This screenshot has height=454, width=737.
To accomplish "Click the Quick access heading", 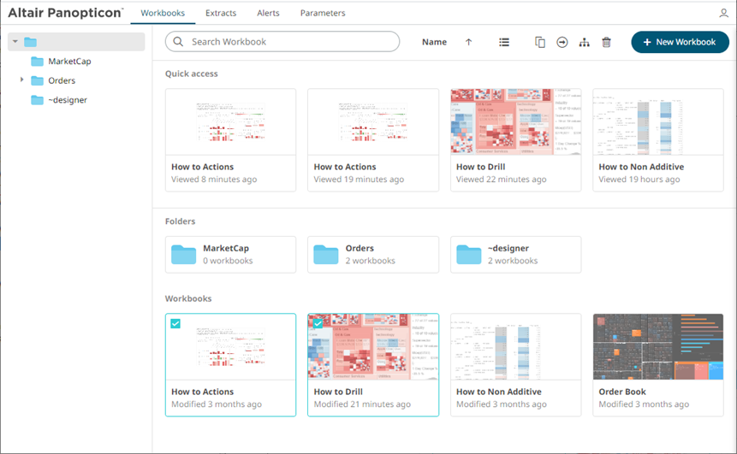I will coord(191,74).
